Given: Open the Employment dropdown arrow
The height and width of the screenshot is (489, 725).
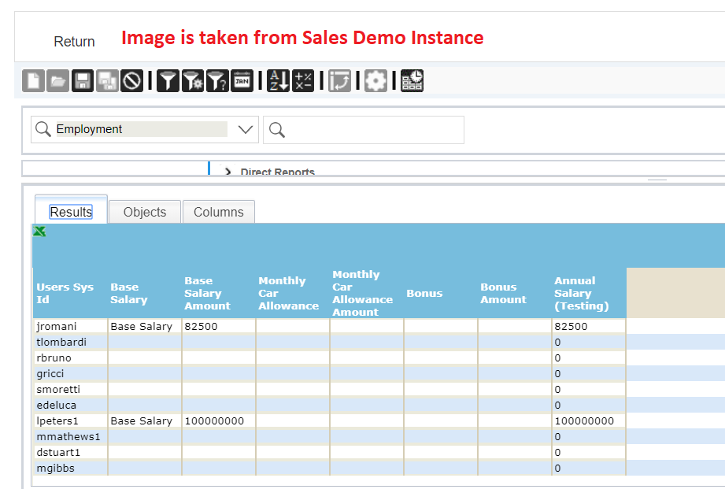Looking at the screenshot, I should point(246,129).
